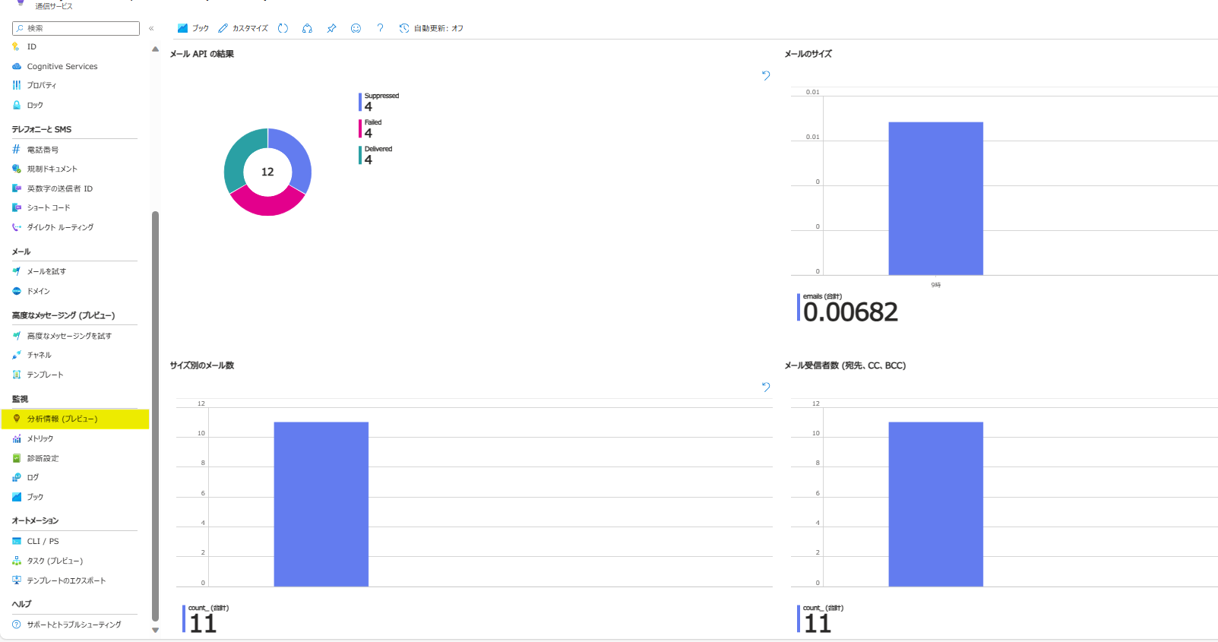Pin the workbook using the pin icon

pyautogui.click(x=331, y=28)
